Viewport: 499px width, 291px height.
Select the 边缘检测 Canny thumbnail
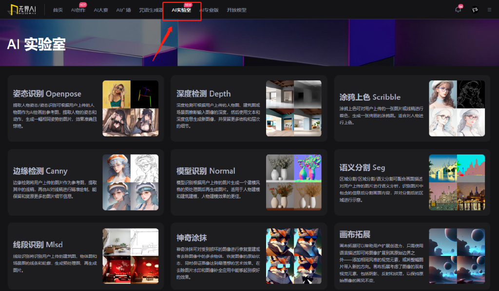pos(131,182)
